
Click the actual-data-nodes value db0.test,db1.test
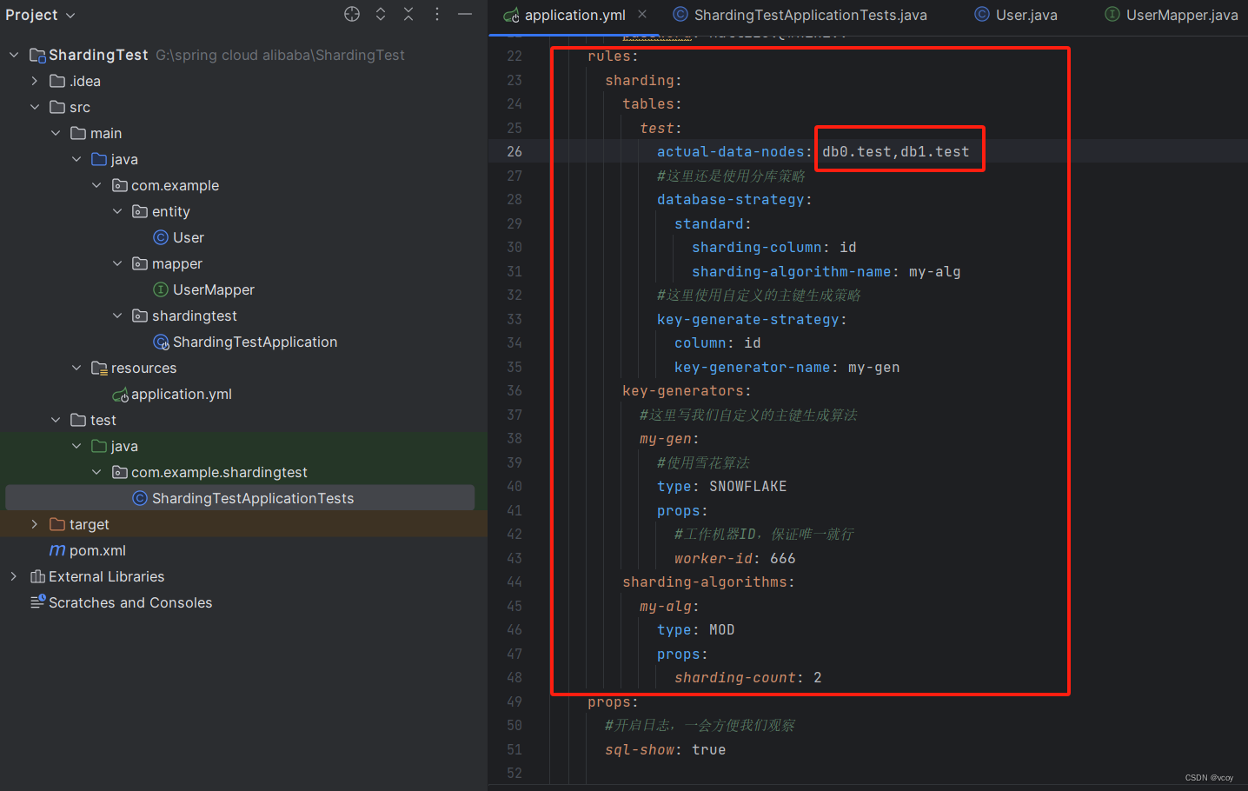point(895,151)
